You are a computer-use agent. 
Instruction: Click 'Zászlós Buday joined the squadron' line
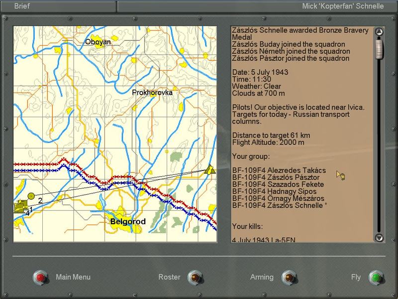click(289, 44)
